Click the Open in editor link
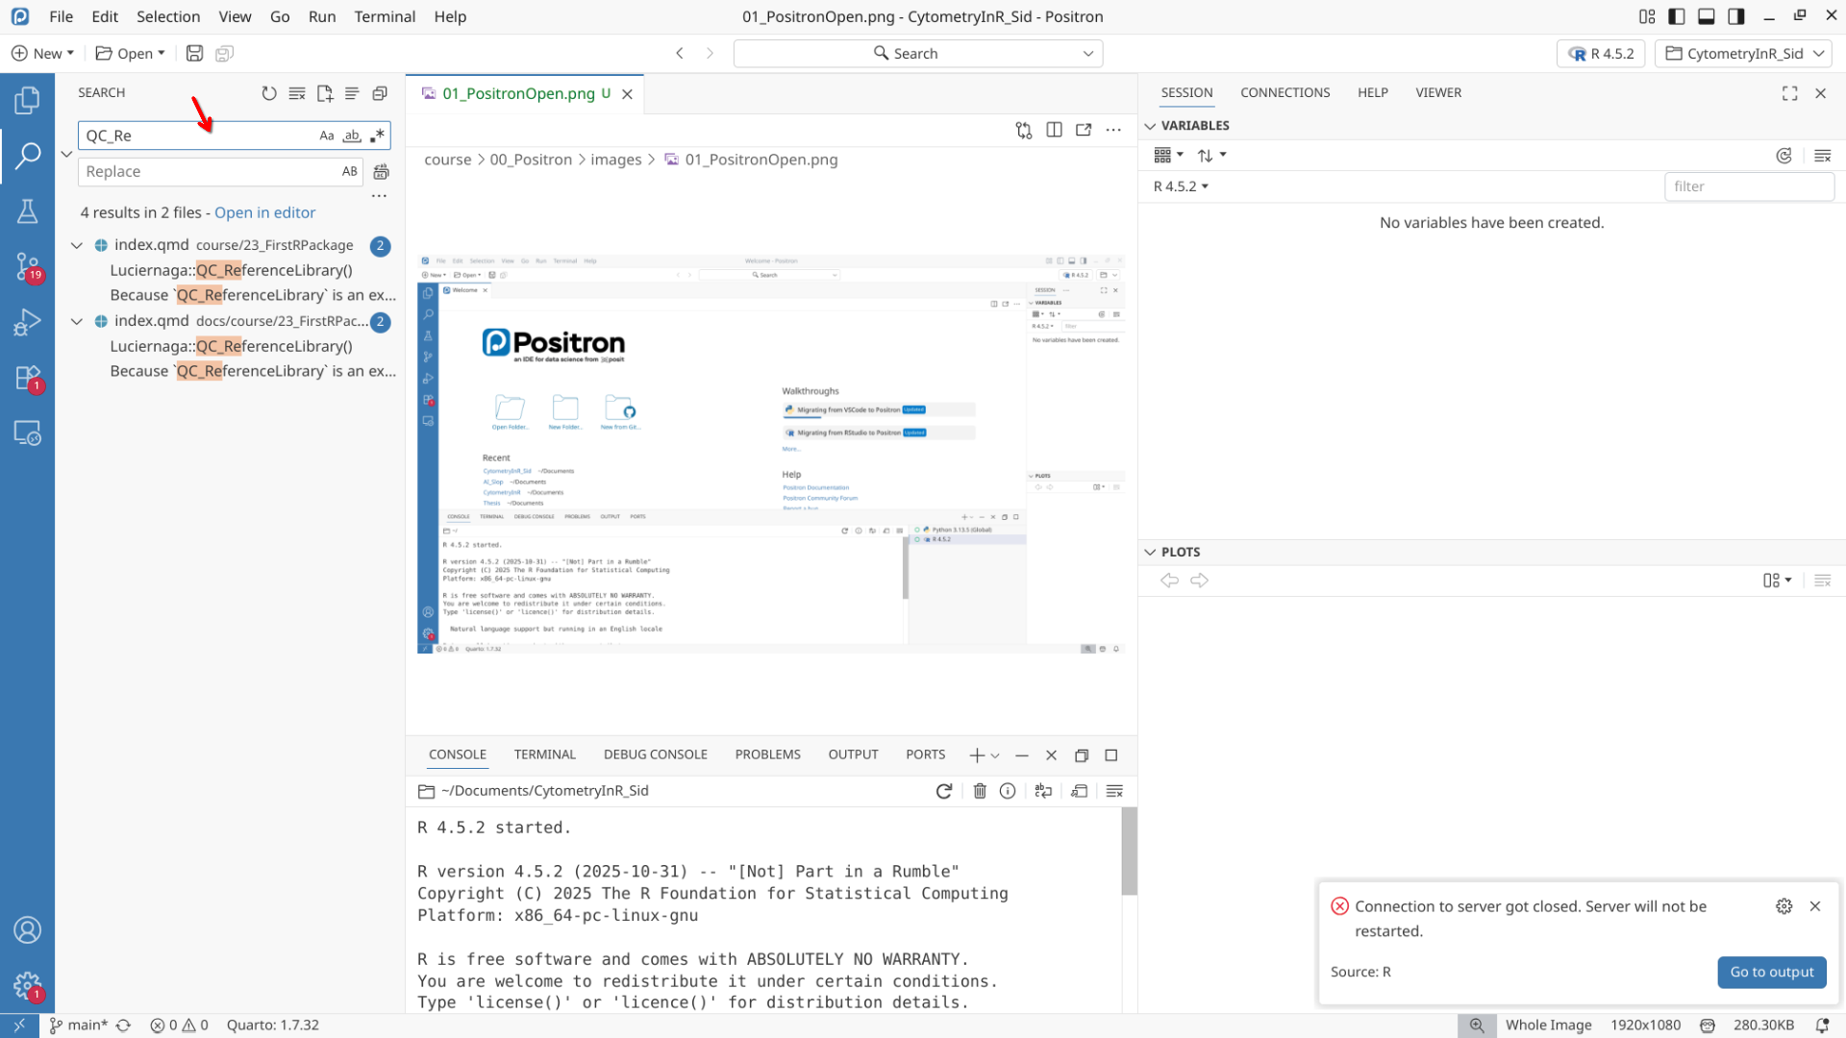 click(x=264, y=212)
